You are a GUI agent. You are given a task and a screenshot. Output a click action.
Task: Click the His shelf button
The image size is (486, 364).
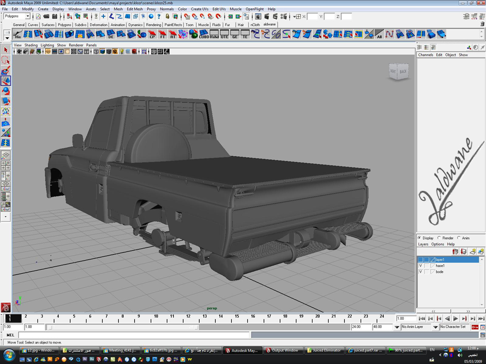[17, 34]
